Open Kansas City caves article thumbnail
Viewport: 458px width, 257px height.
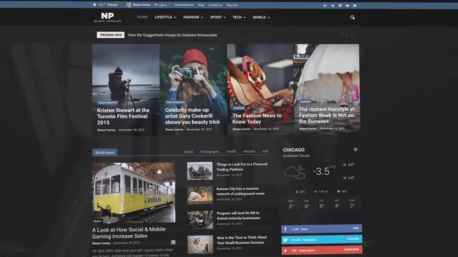pyautogui.click(x=200, y=195)
